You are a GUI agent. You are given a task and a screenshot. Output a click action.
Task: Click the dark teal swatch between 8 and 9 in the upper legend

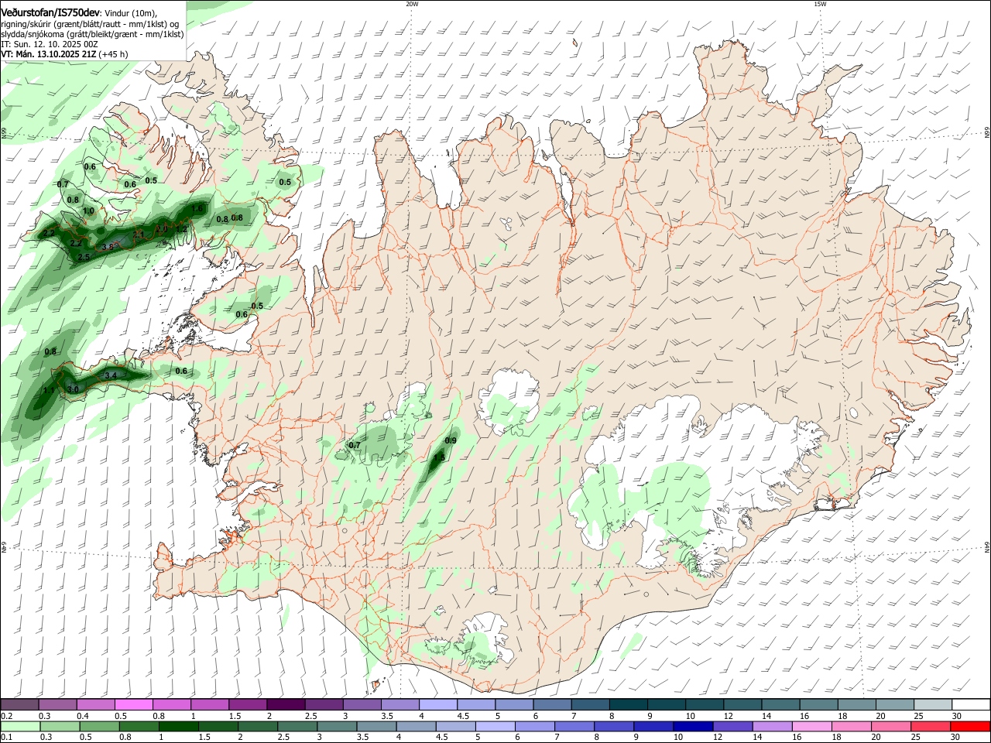(630, 704)
